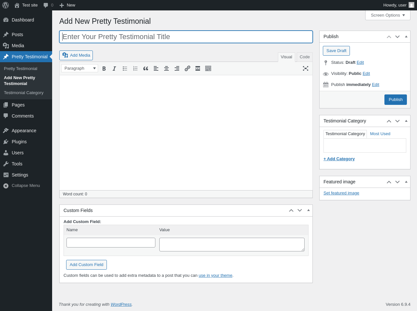Switch to the Code editor tab

point(305,57)
